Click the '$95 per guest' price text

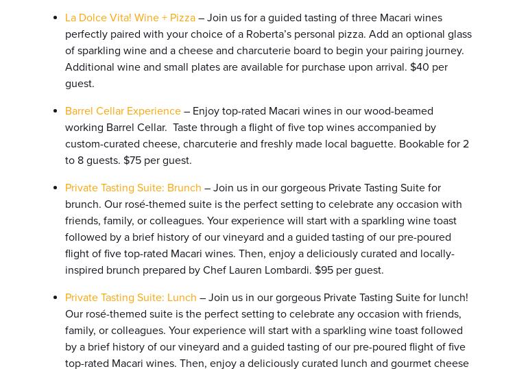click(x=348, y=270)
